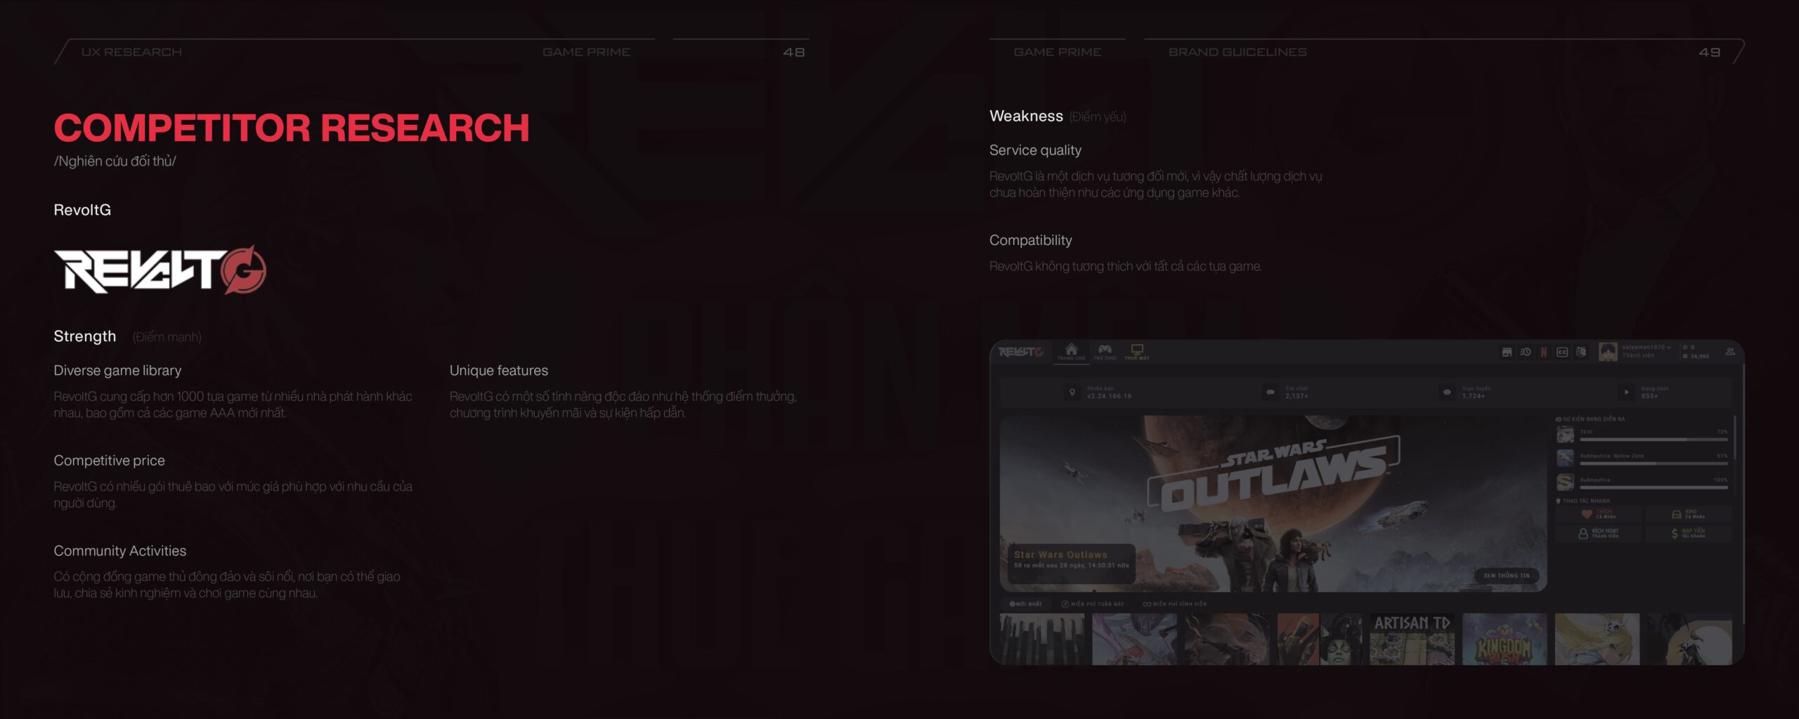Click the "Thao tác nhanh" section title
Viewport: 1799px width, 719px height.
[1583, 501]
